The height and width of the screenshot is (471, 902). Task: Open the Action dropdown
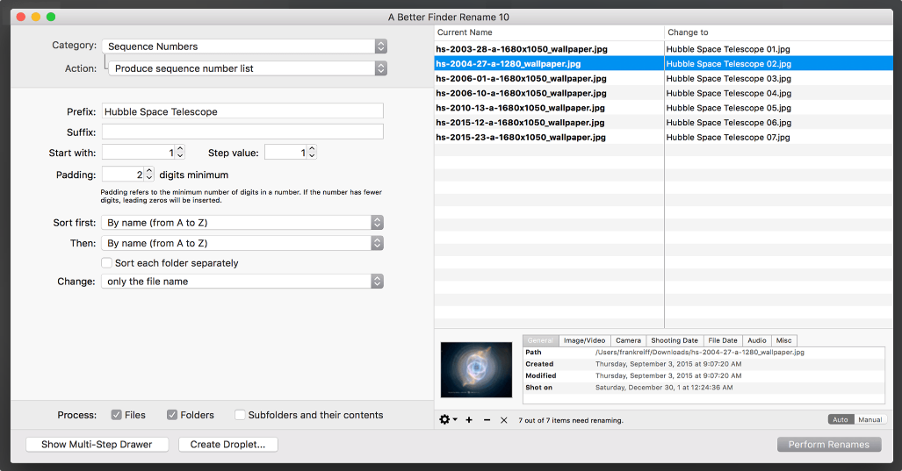point(248,68)
